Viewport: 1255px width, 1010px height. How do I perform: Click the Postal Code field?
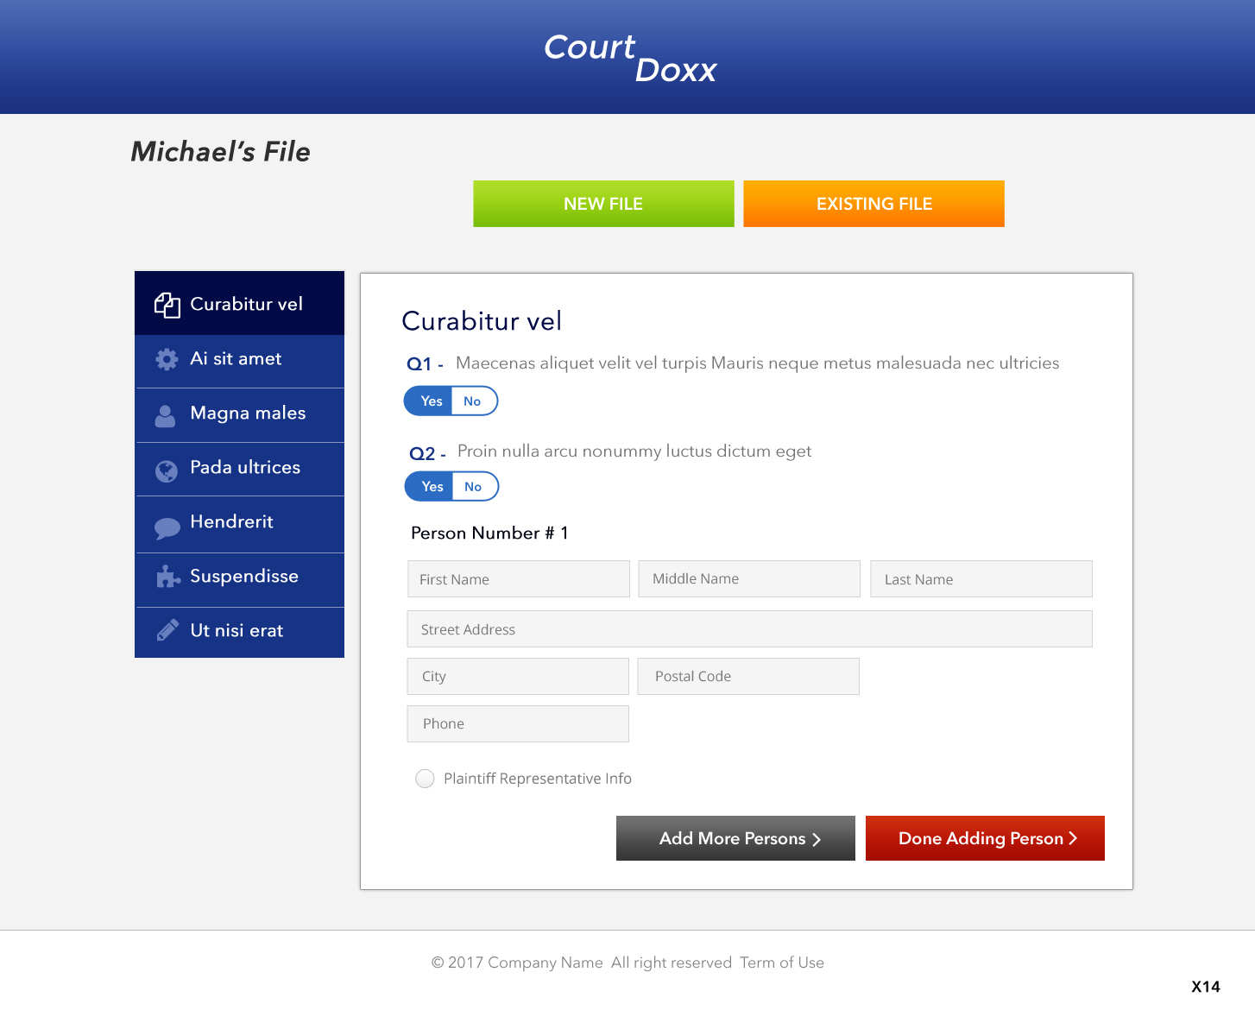748,677
